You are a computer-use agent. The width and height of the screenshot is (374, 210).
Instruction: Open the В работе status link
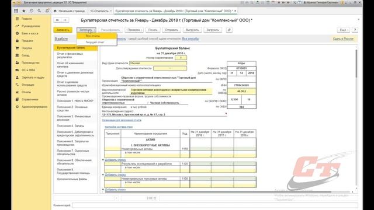point(61,39)
